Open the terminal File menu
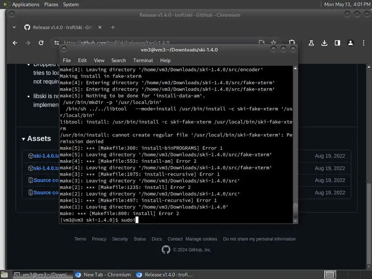 point(67,61)
